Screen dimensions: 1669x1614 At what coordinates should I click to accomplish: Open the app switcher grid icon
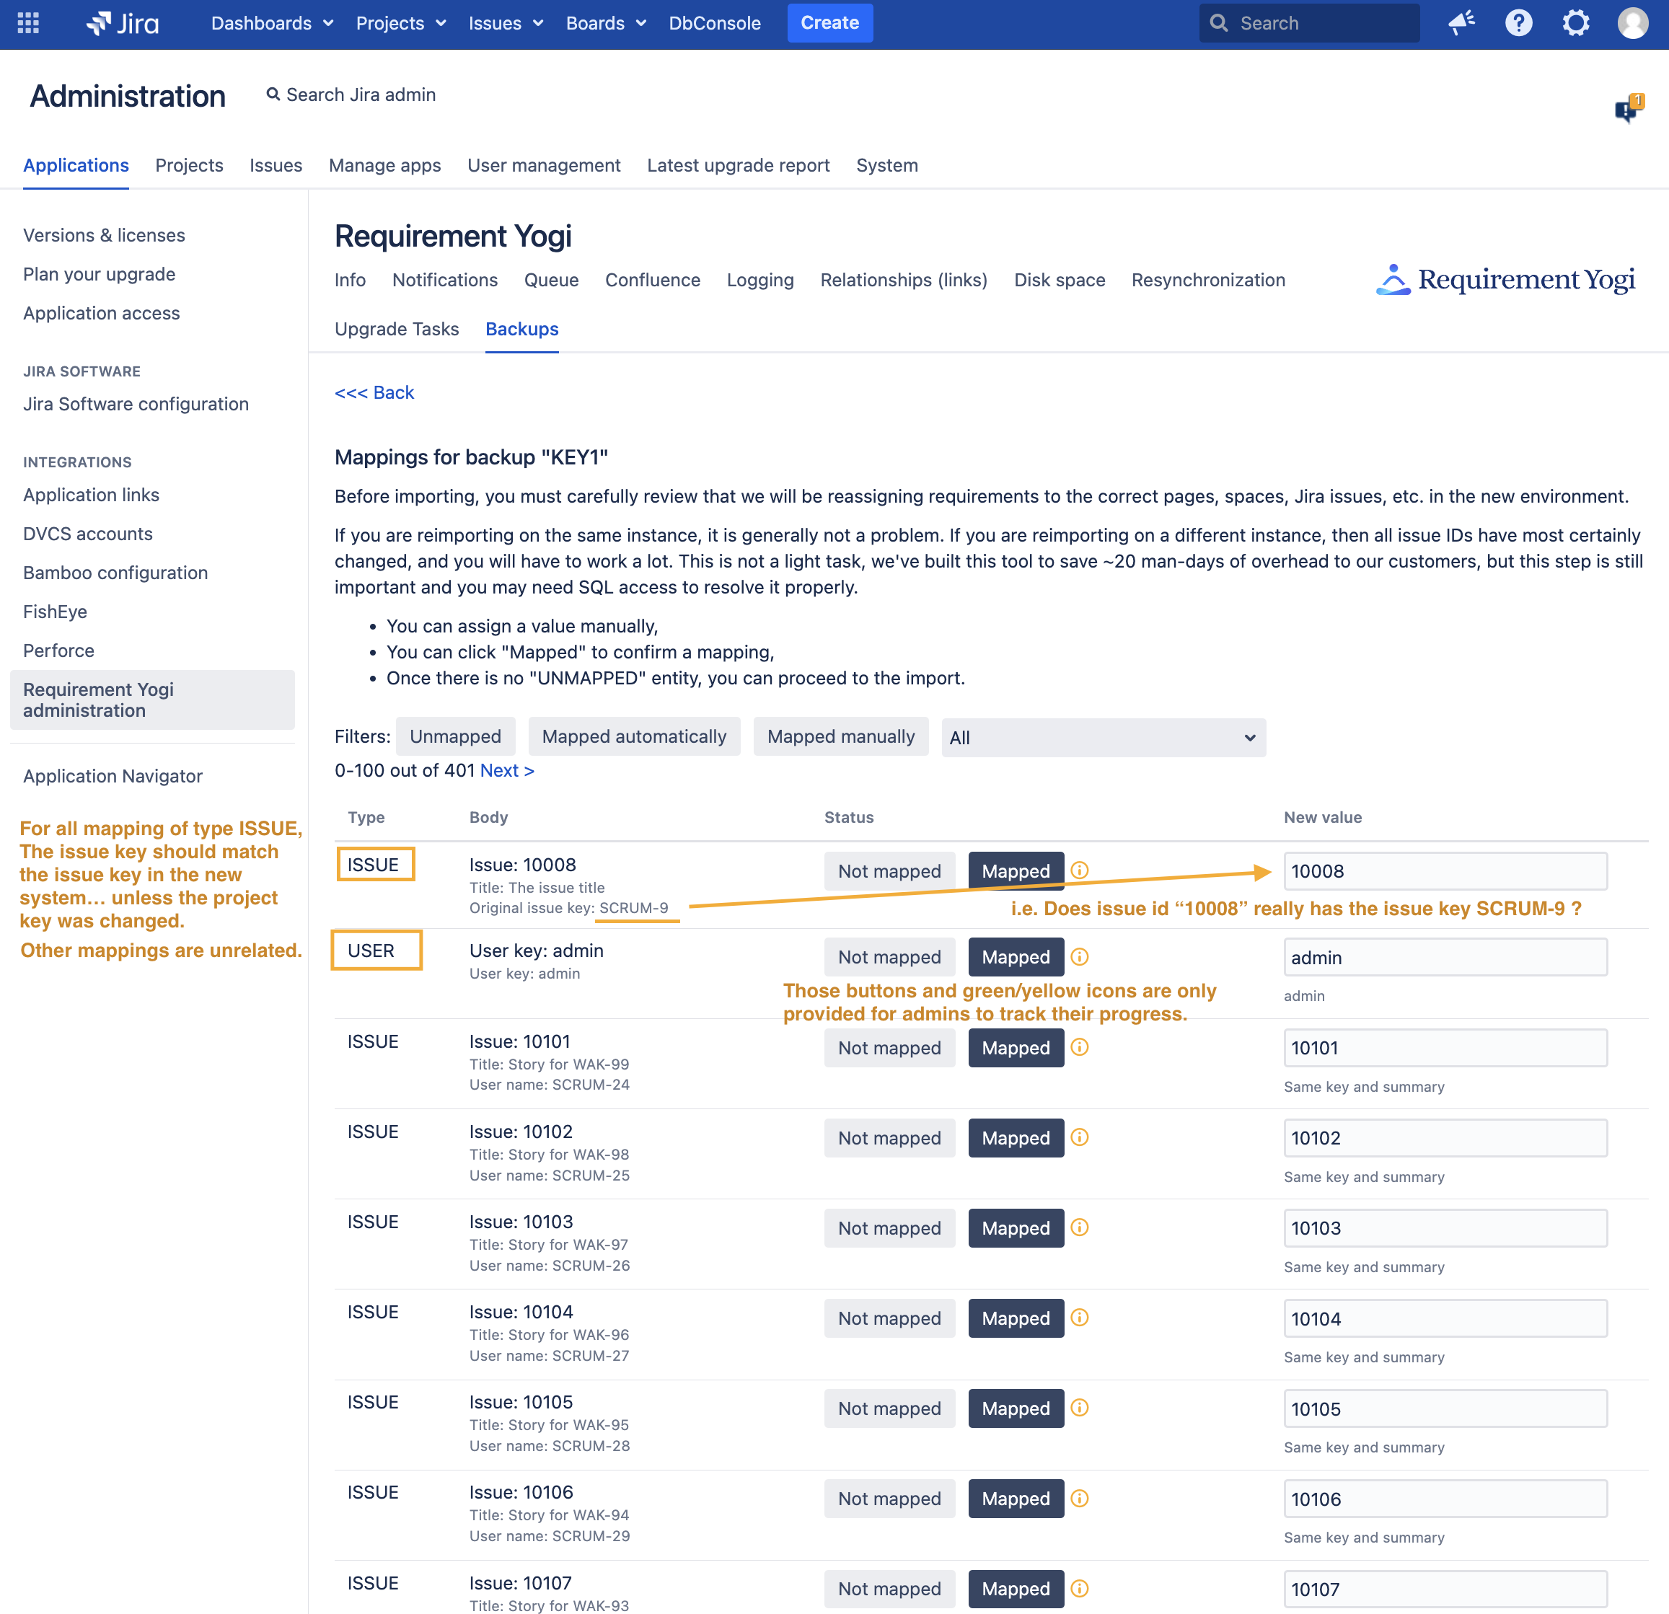pyautogui.click(x=28, y=23)
